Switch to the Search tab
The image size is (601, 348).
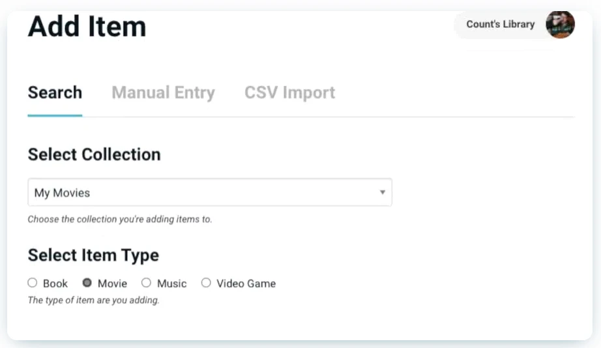(x=55, y=93)
